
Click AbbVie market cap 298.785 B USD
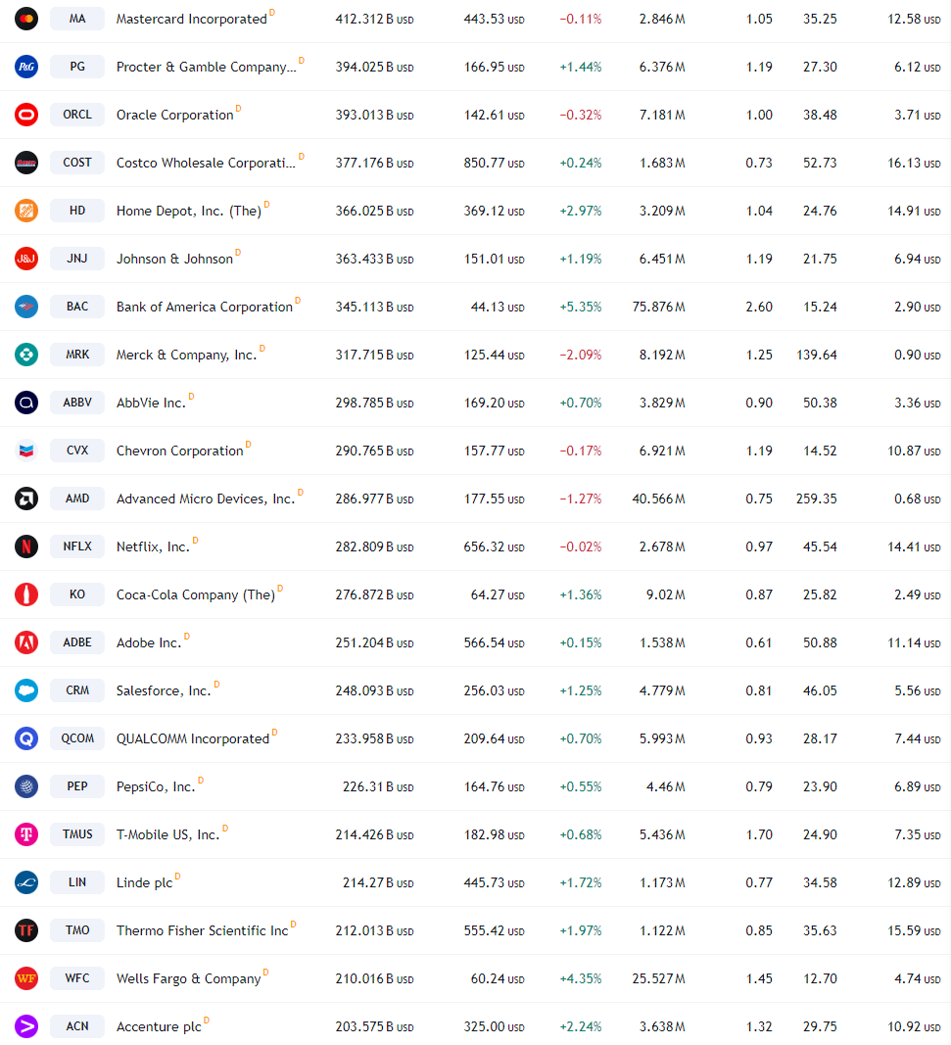(374, 403)
